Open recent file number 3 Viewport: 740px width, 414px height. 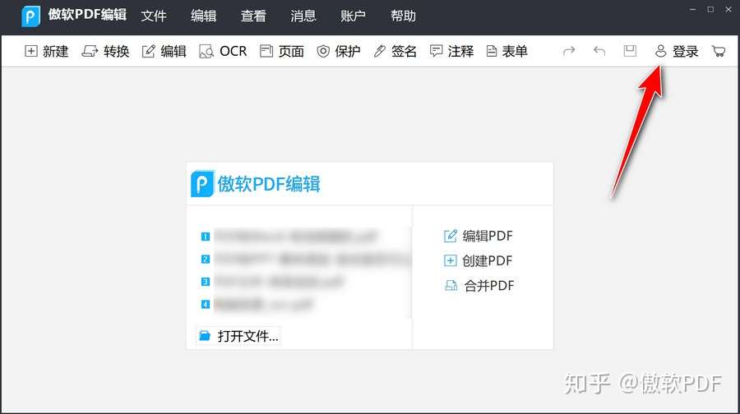272,282
